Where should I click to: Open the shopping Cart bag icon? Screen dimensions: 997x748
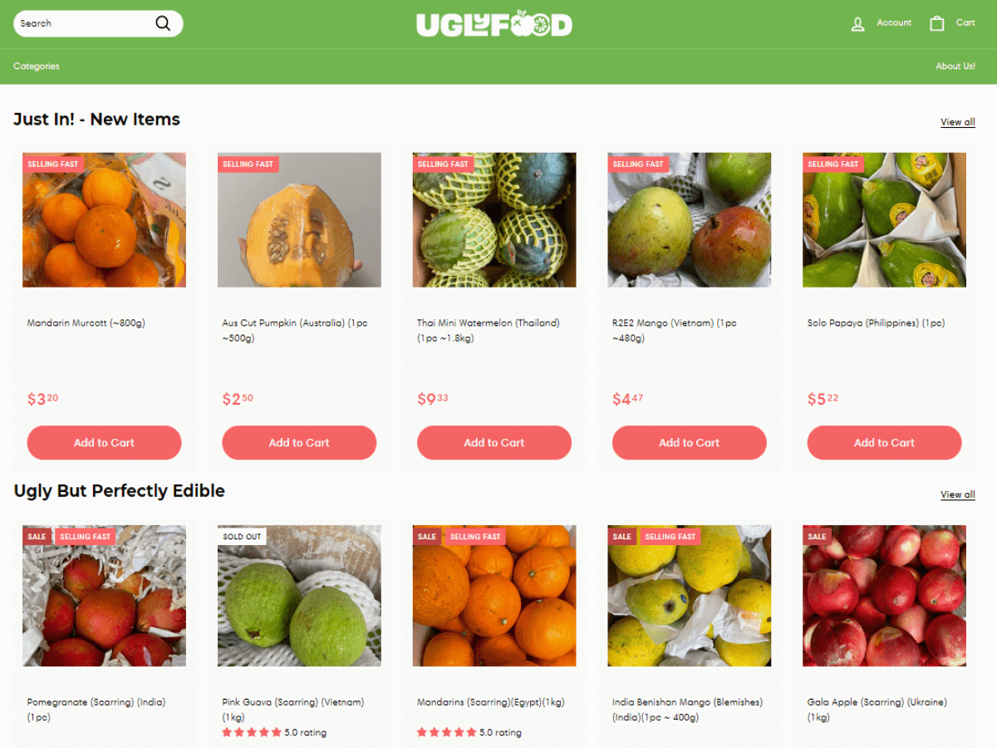(937, 23)
